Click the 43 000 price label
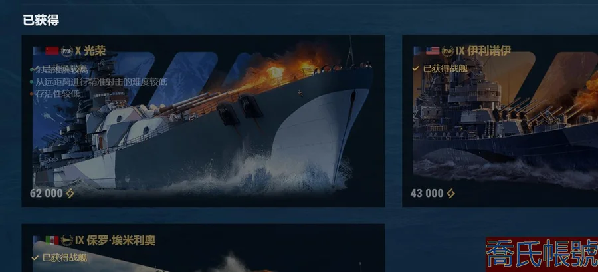The height and width of the screenshot is (272, 598). (x=427, y=194)
